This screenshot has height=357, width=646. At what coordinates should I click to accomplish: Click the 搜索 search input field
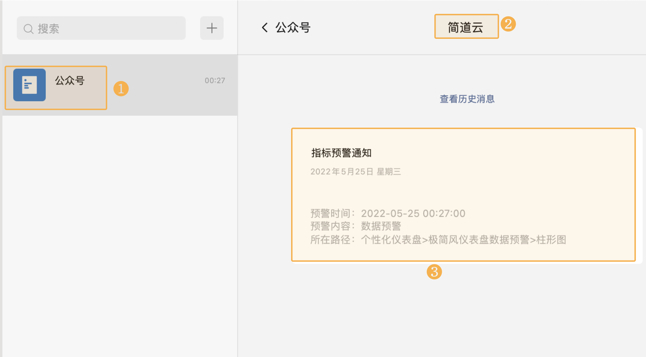click(x=101, y=28)
